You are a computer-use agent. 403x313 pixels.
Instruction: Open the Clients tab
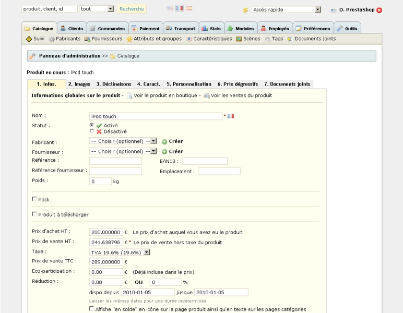coord(72,29)
